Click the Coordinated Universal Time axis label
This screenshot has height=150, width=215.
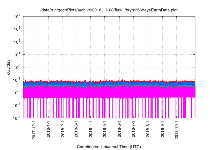109,147
